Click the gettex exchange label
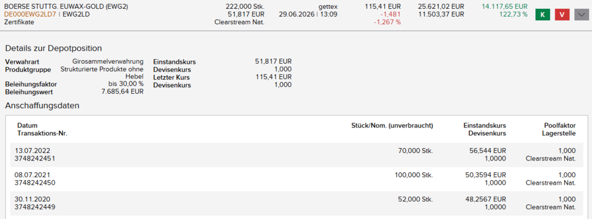The width and height of the screenshot is (592, 219). pyautogui.click(x=328, y=6)
